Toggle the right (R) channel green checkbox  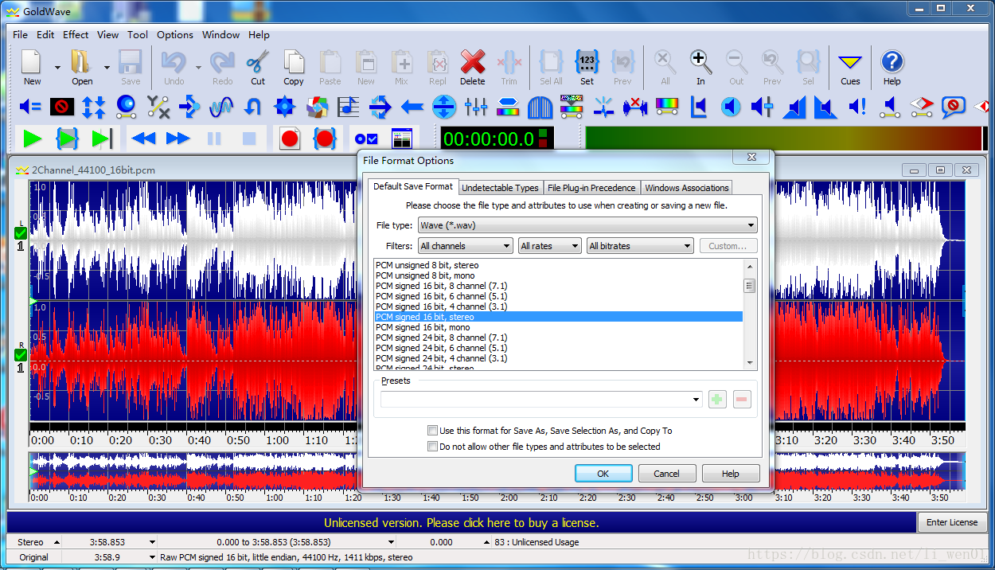point(21,354)
